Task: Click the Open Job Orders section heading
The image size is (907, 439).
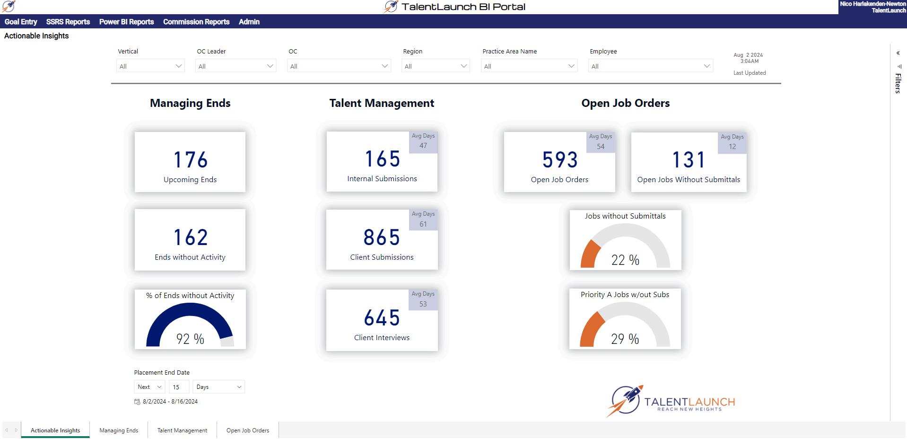Action: [x=625, y=103]
